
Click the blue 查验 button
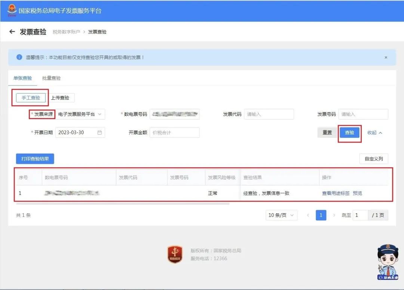349,132
